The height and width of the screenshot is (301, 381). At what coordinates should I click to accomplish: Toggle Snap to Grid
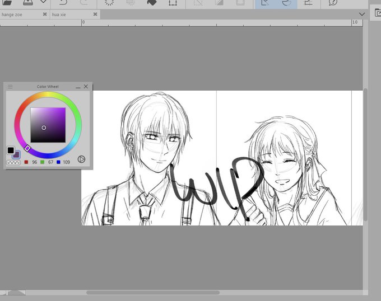[x=308, y=2]
